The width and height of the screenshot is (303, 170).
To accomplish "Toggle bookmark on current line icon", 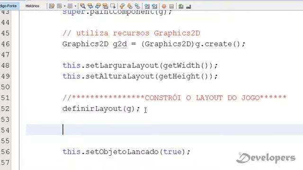I will (x=137, y=6).
